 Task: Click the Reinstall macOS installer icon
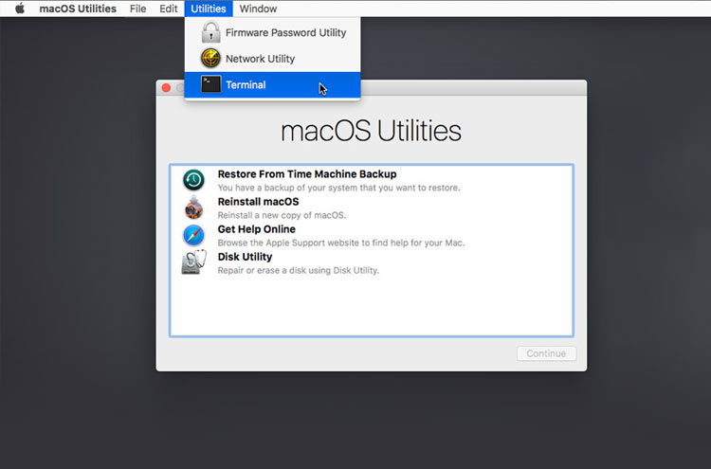[x=193, y=207]
